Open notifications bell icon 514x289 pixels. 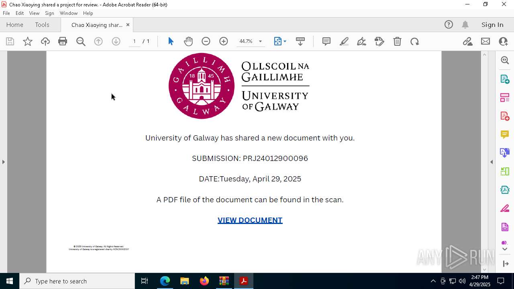tap(465, 24)
